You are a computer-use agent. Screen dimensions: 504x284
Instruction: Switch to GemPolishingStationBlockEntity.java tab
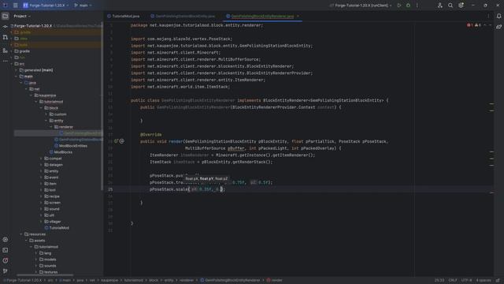(183, 16)
